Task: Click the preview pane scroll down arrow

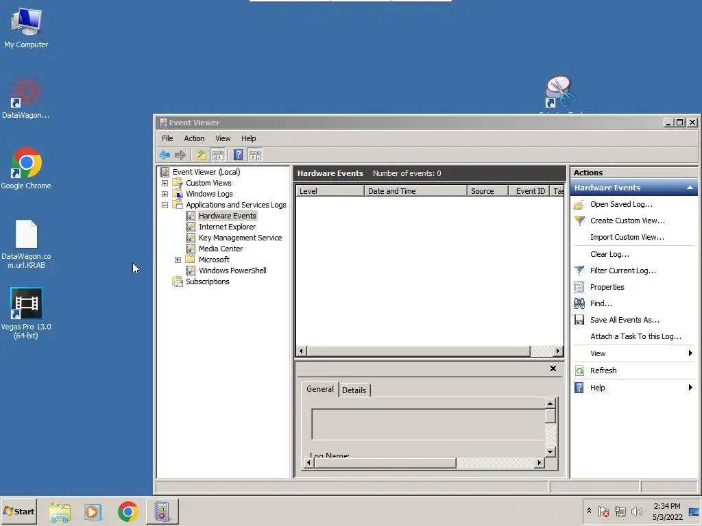Action: (550, 452)
